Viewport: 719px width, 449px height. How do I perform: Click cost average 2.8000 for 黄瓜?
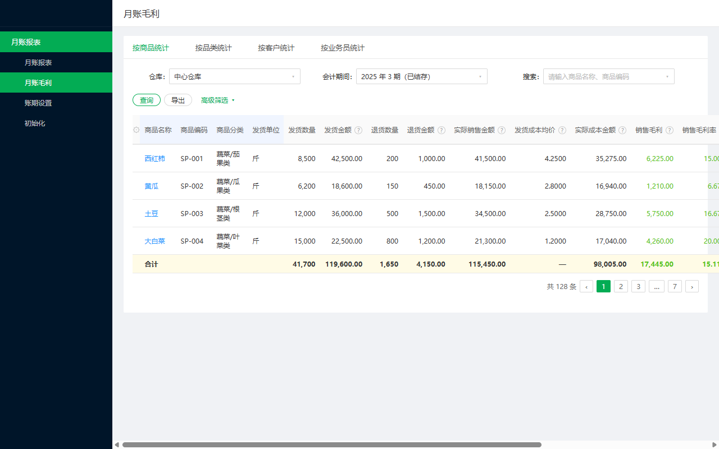click(x=556, y=186)
